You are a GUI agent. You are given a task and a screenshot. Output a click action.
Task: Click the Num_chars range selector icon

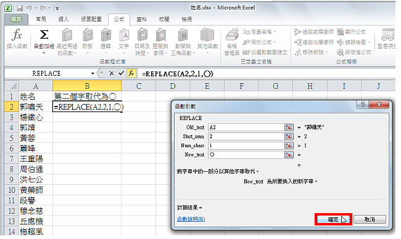click(289, 145)
